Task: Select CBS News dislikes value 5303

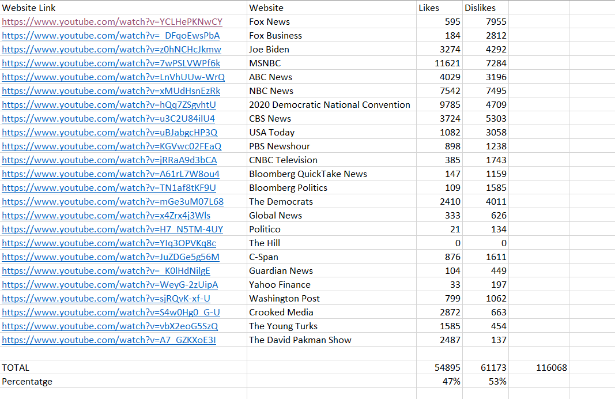Action: point(485,118)
